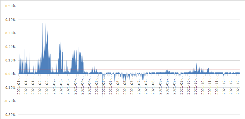Click the -0.20% axis value
245x119 pixels.
tap(10, 101)
